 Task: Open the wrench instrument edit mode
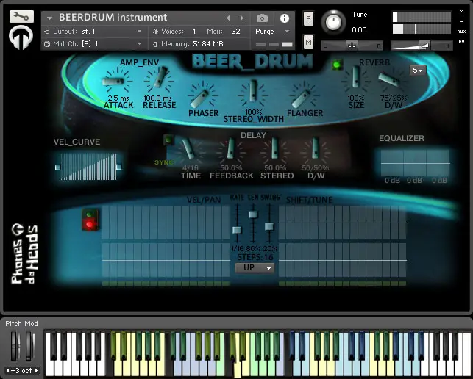coord(21,16)
